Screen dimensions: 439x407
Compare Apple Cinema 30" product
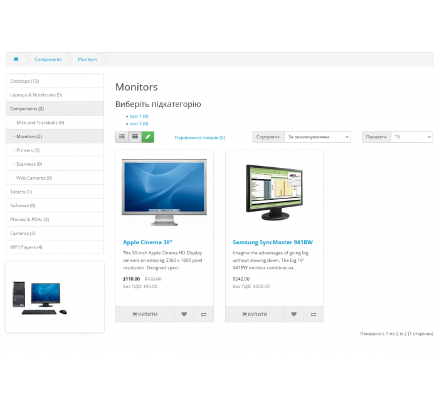point(204,314)
